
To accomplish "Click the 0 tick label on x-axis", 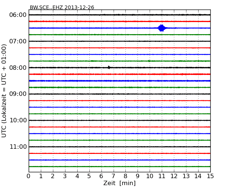I will pyautogui.click(x=29, y=176).
